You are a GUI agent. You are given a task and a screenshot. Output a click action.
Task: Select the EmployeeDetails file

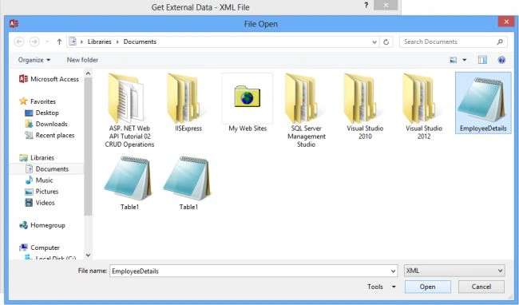(x=483, y=103)
